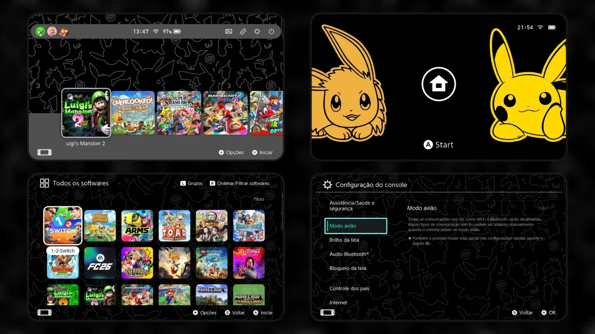Click Opções in Todos os softwares footer
This screenshot has width=595, height=334.
click(205, 313)
